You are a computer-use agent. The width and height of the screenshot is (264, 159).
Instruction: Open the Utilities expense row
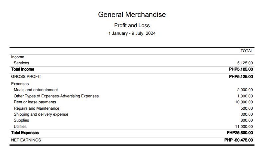20,127
